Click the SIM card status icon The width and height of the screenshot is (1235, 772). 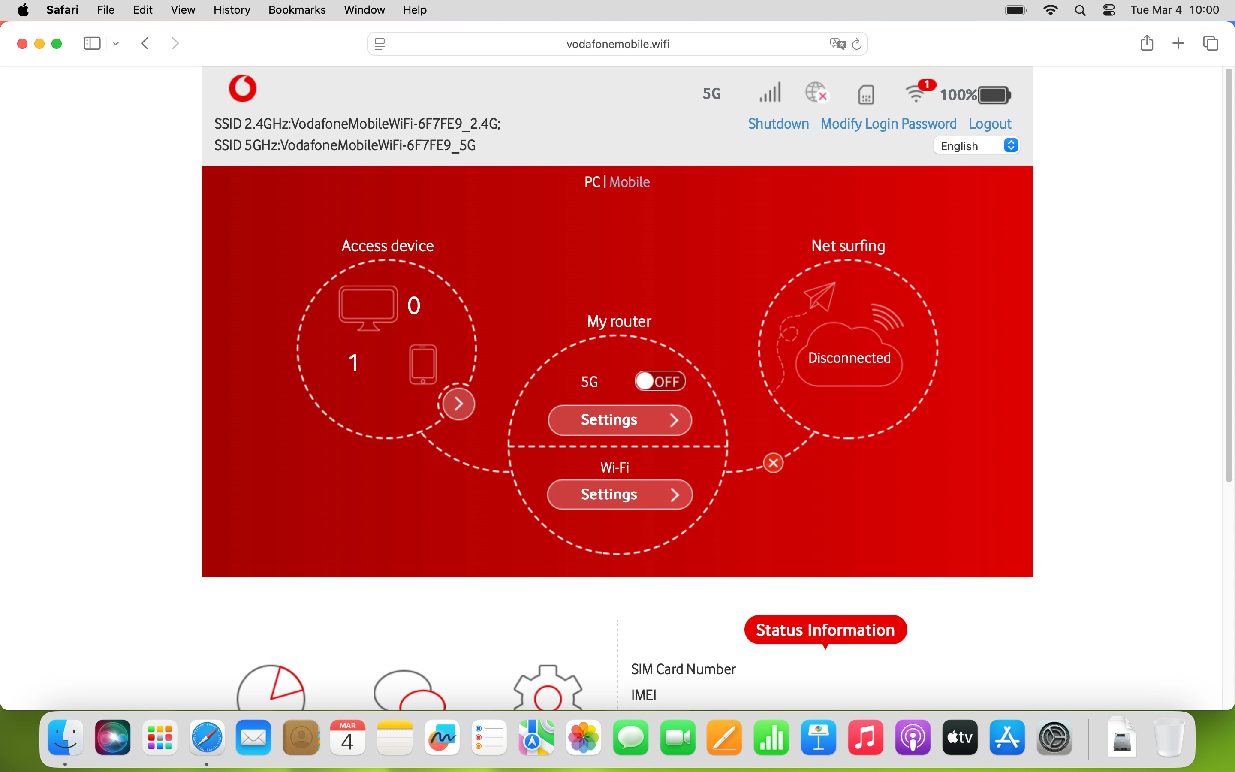(865, 94)
